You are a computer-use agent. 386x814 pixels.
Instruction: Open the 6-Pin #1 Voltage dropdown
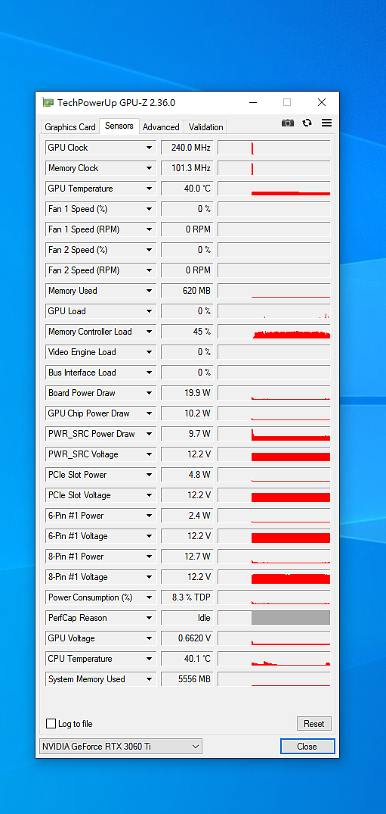[150, 536]
